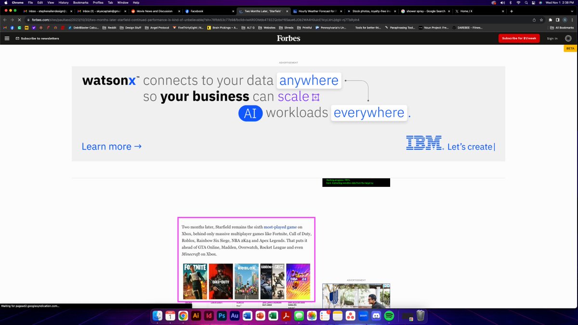Image resolution: width=578 pixels, height=325 pixels.
Task: Start Zoom from the Dock
Action: 363,316
